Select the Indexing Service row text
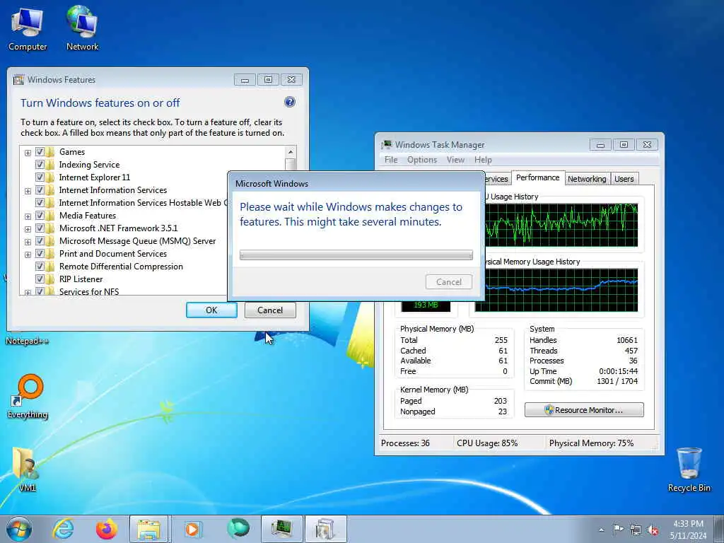Viewport: 724px width, 543px height. pos(89,165)
